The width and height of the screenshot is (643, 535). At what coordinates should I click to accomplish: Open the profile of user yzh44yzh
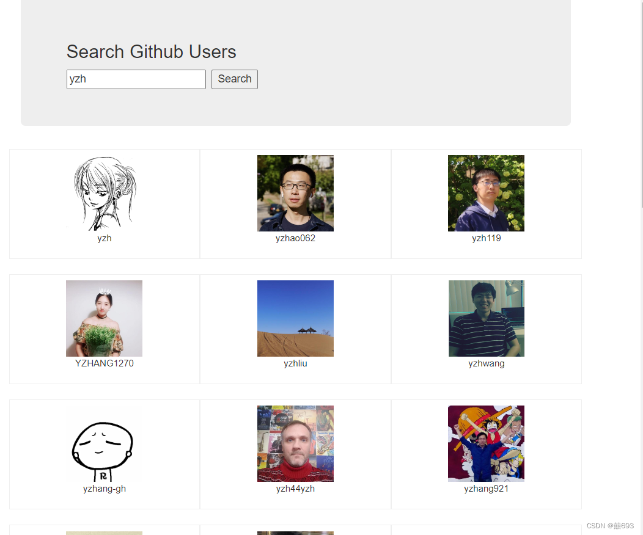coord(295,488)
